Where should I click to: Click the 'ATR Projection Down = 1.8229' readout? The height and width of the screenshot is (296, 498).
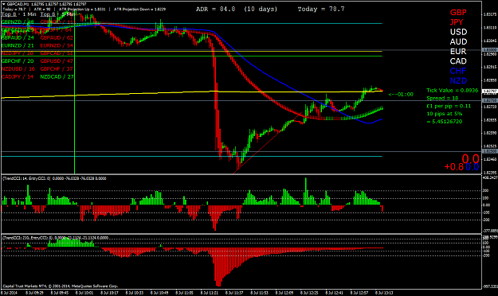139,10
